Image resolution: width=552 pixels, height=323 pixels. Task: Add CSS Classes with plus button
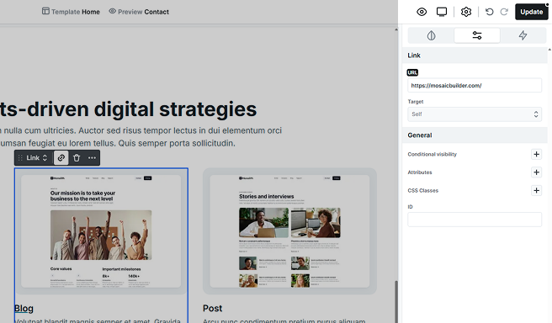[536, 190]
